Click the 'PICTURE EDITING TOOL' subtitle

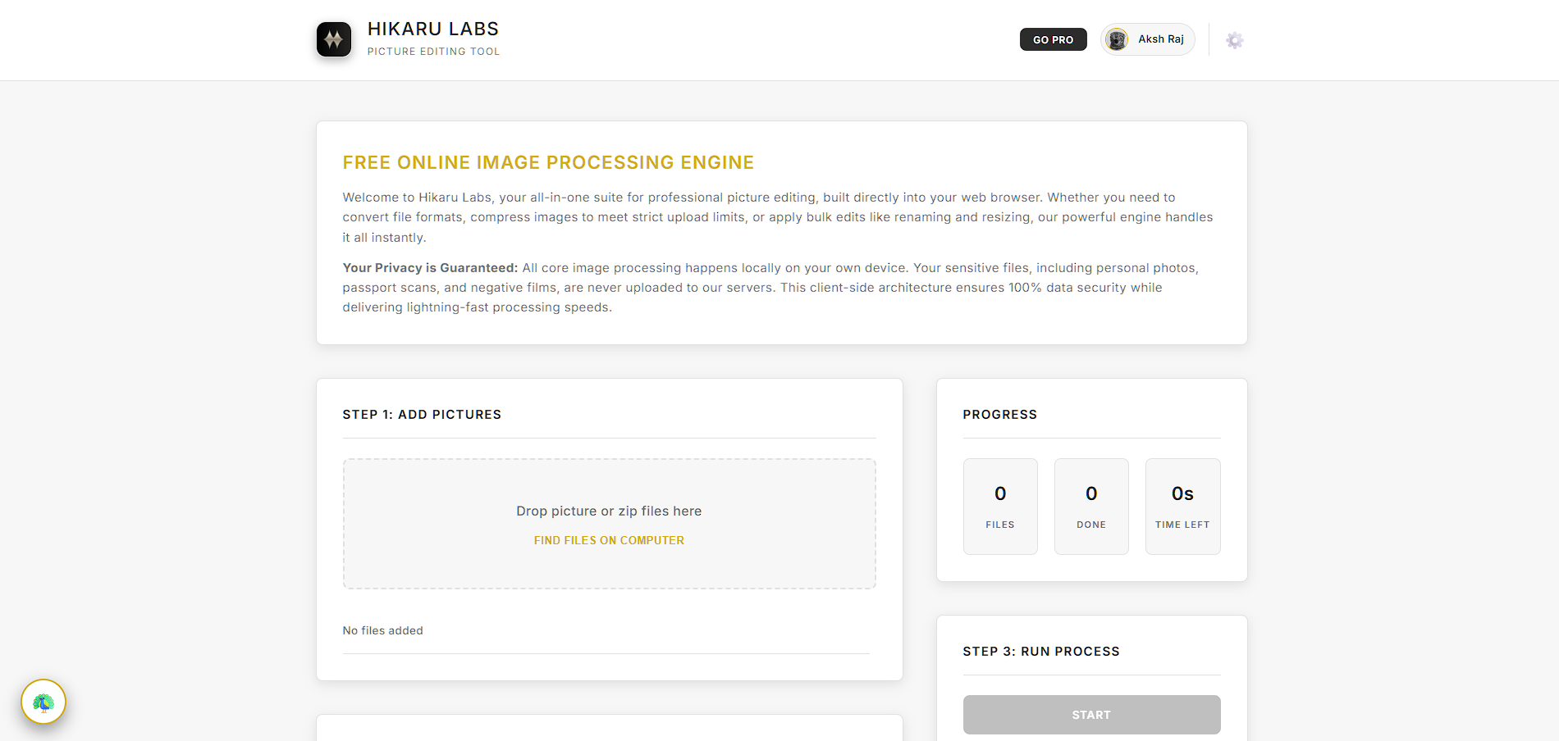(x=433, y=52)
